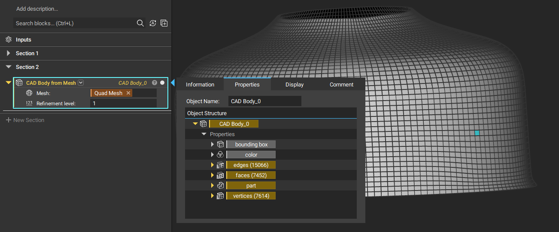Click the add block icon beside search
The image size is (559, 232).
point(164,23)
